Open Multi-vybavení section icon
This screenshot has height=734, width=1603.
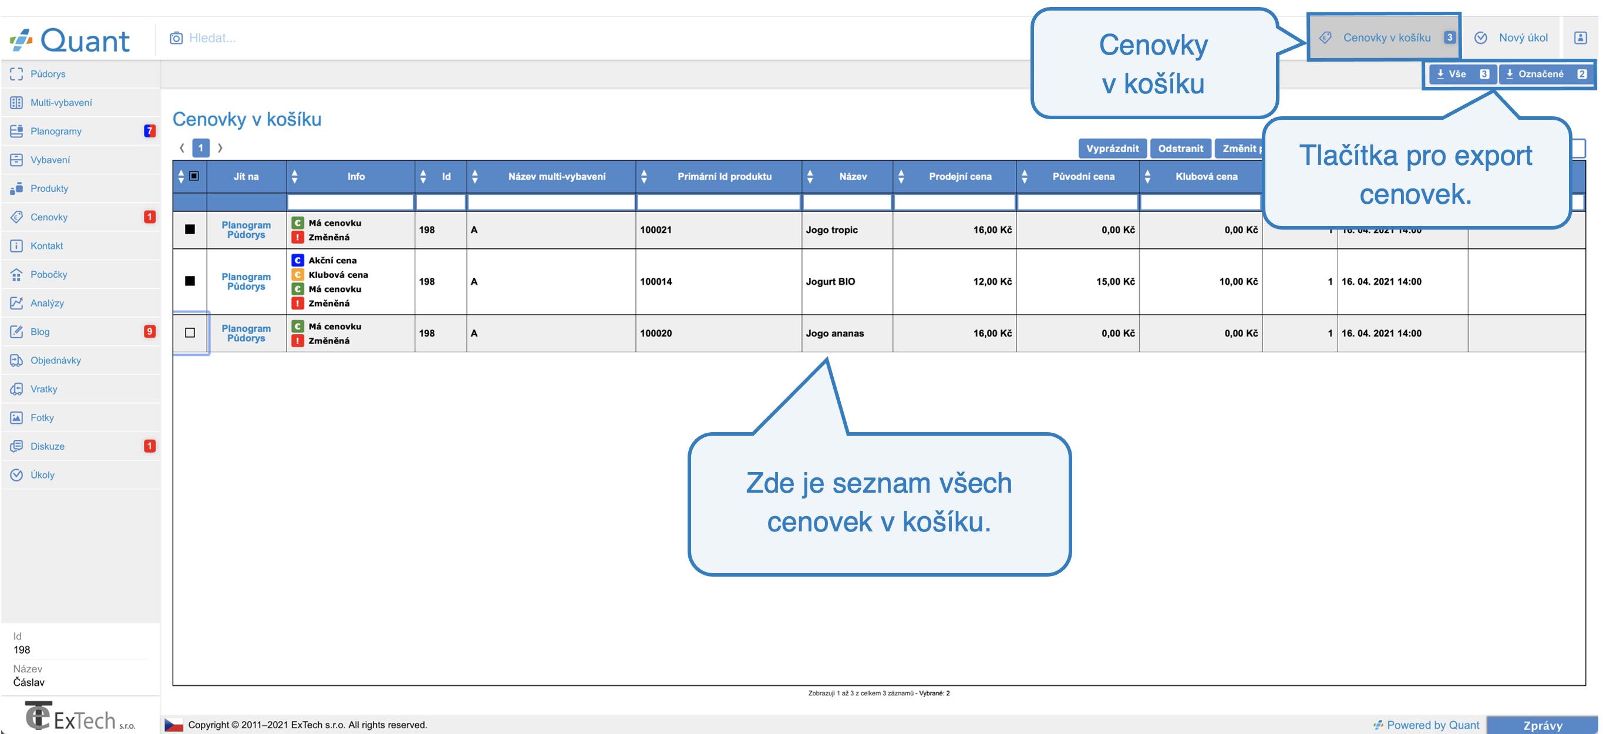17,102
